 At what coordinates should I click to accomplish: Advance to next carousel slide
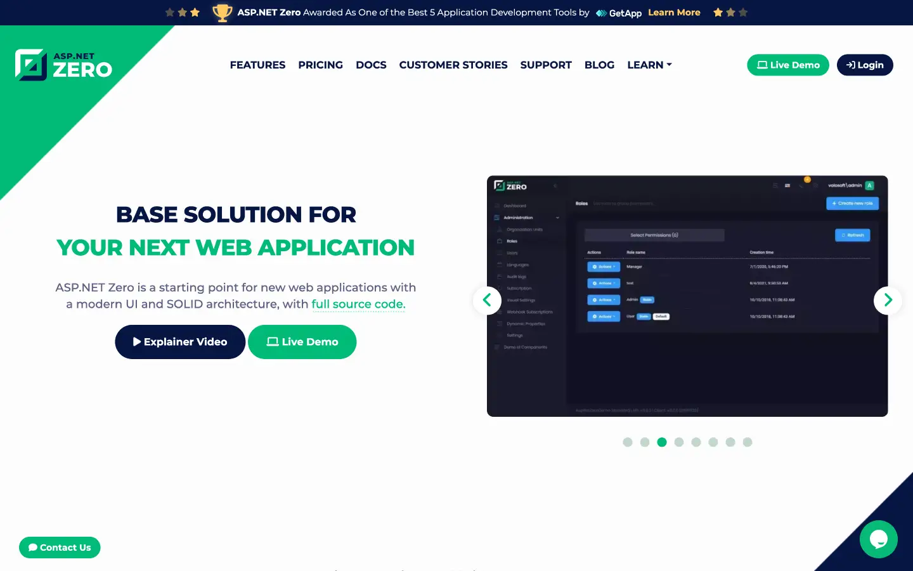pos(888,300)
